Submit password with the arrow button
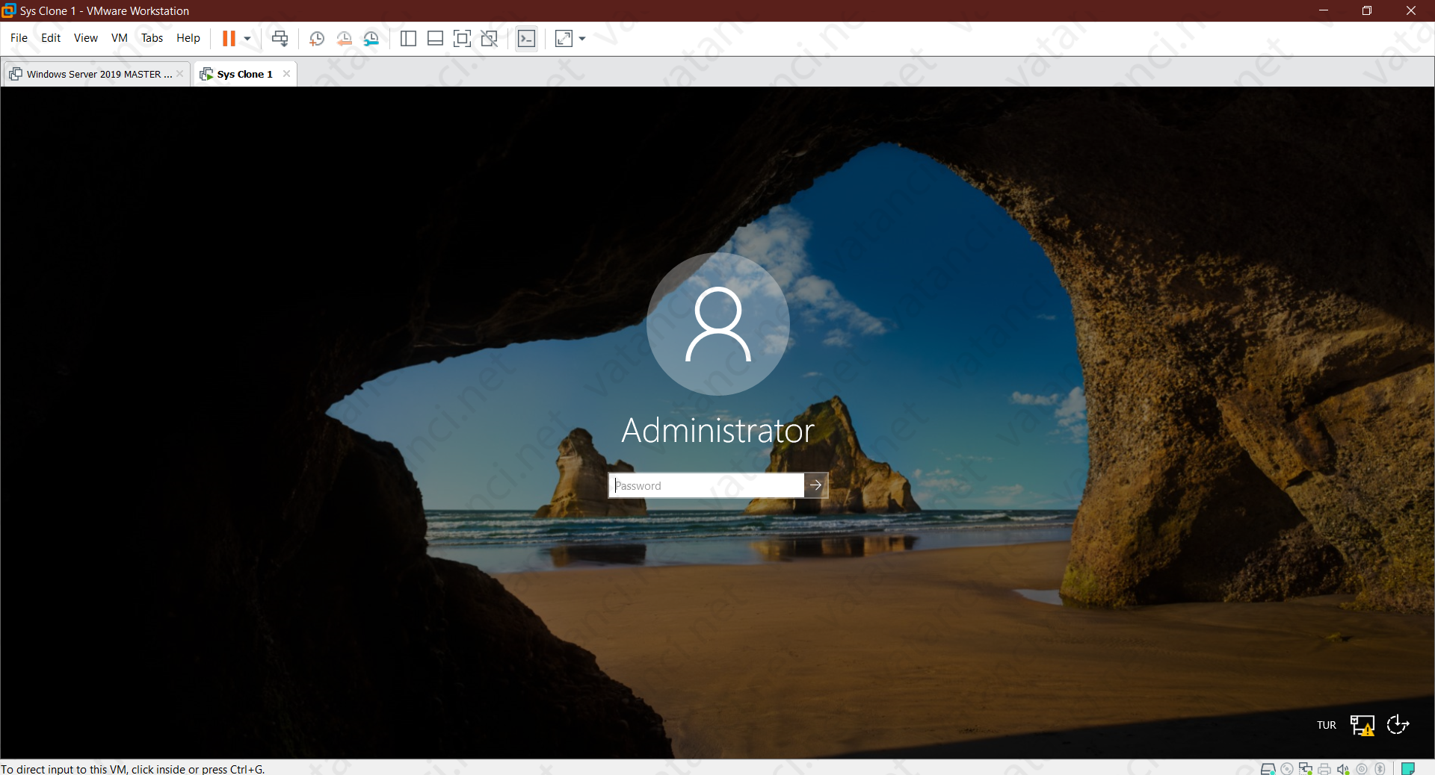 816,485
